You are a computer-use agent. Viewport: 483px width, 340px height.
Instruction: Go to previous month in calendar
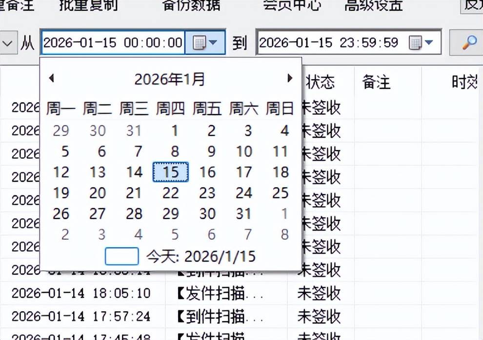click(51, 78)
